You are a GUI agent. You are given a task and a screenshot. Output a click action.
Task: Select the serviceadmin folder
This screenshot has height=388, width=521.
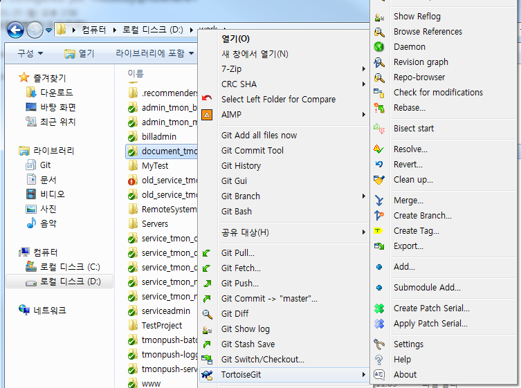pos(159,311)
